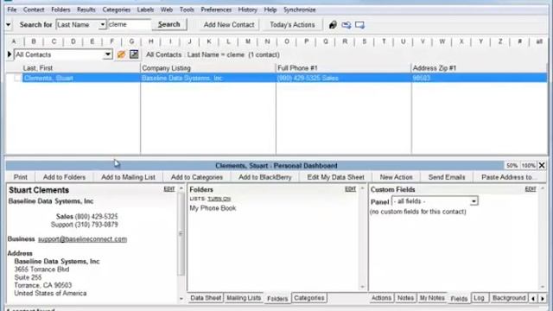This screenshot has height=311, width=553.
Task: Click the # alphabet filter
Action: click(519, 41)
